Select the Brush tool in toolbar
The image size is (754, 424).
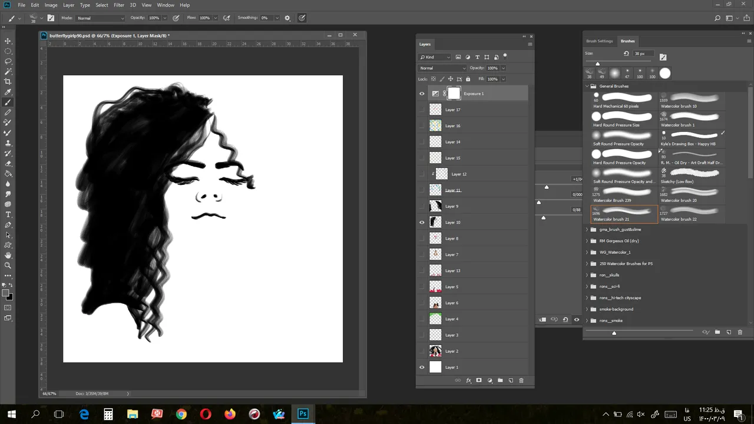[x=8, y=102]
